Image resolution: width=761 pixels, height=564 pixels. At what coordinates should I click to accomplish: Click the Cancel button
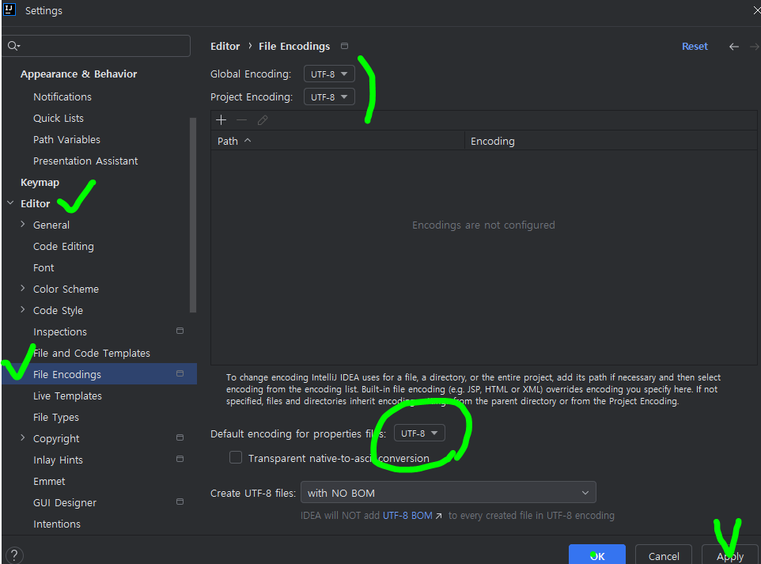664,556
